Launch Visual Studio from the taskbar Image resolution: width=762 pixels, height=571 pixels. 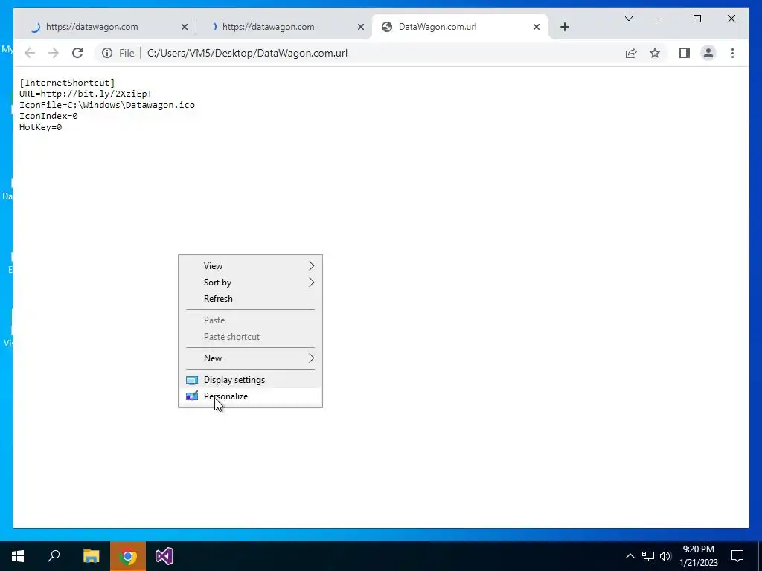pyautogui.click(x=164, y=556)
